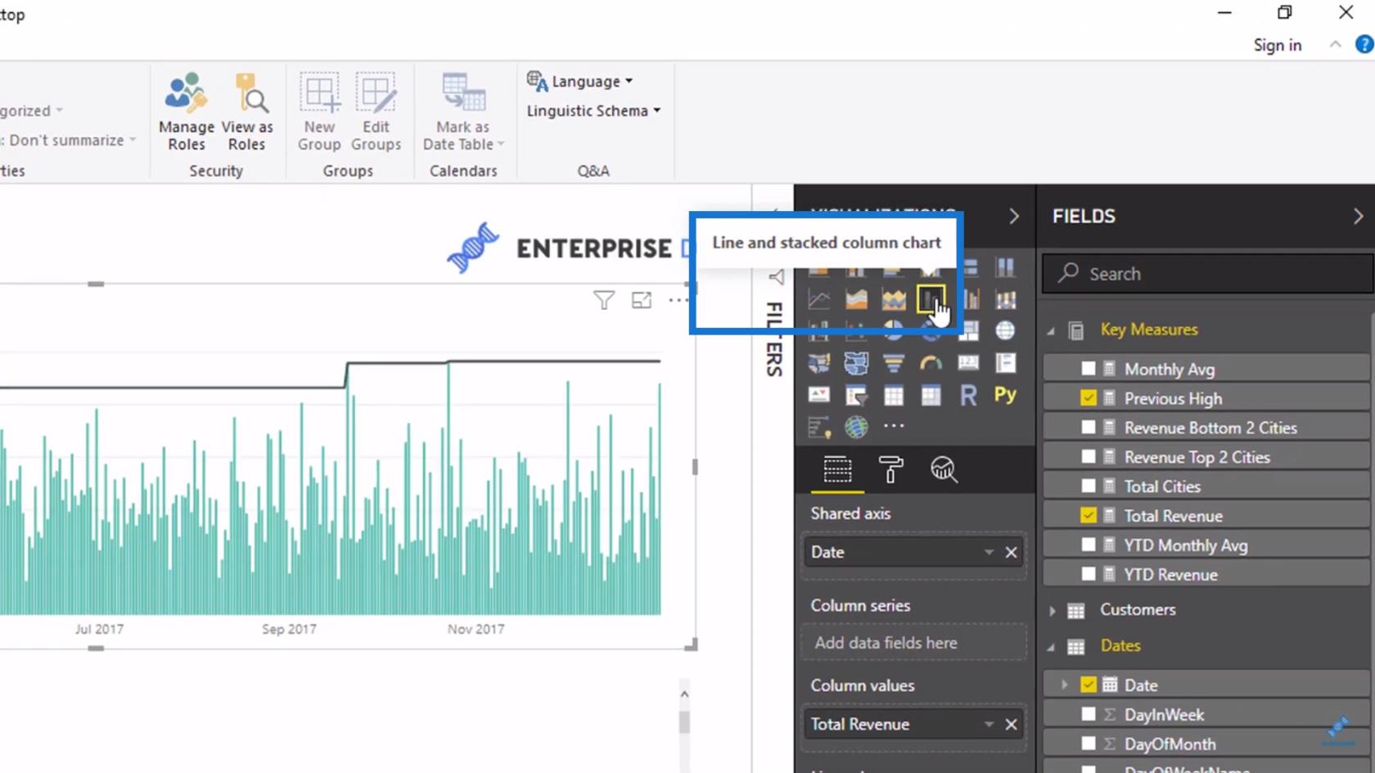Select the KPI visualization
1375x773 pixels.
coord(818,396)
